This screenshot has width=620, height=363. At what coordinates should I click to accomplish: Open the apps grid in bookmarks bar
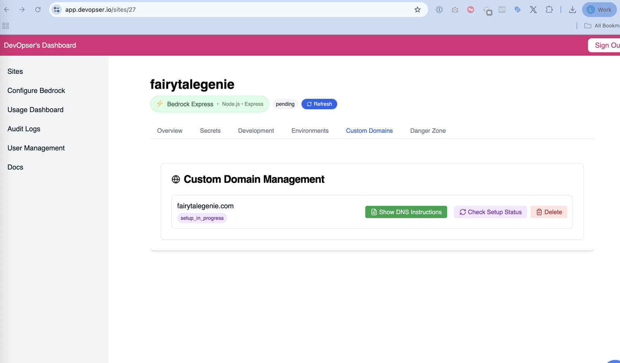pyautogui.click(x=5, y=26)
